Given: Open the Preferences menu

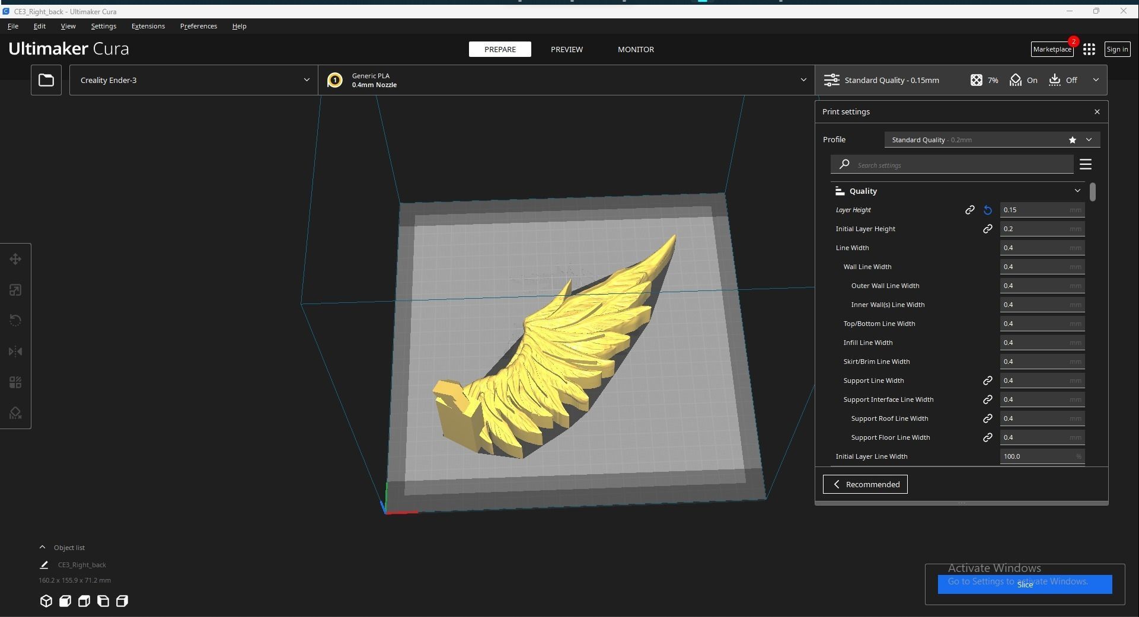Looking at the screenshot, I should [x=199, y=26].
